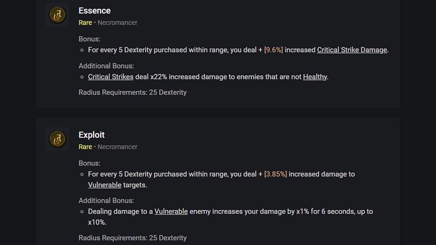Select the Essence glyph title
This screenshot has height=245, width=436.
[x=94, y=11]
